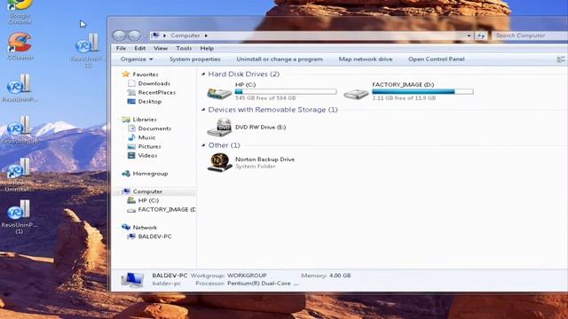Expand the arrow after Computer breadcrumb
Viewport: 568px width, 319px height.
coord(206,35)
